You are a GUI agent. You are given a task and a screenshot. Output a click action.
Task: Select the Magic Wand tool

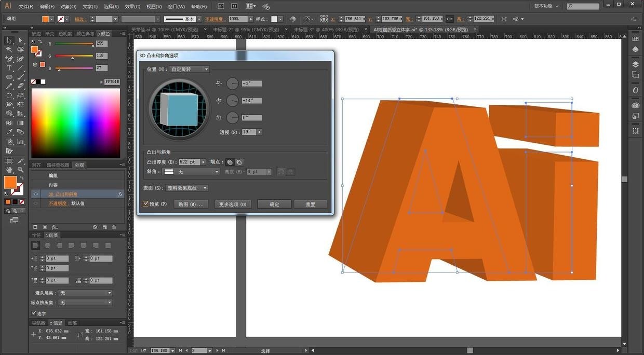coord(9,50)
